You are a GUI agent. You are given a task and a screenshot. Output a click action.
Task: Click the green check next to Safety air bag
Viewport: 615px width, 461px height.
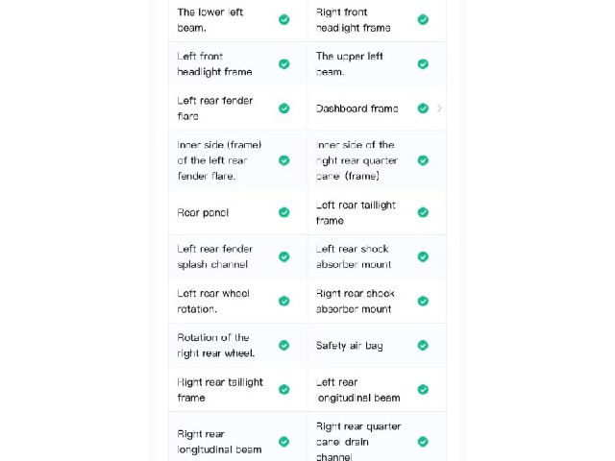coord(423,346)
